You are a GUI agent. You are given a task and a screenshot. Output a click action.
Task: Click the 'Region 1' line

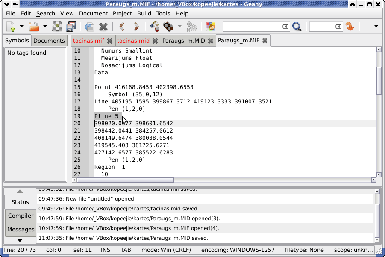click(x=110, y=167)
